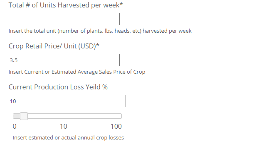Click the 10 value in the loss yield field
This screenshot has height=149, width=264.
[13, 101]
